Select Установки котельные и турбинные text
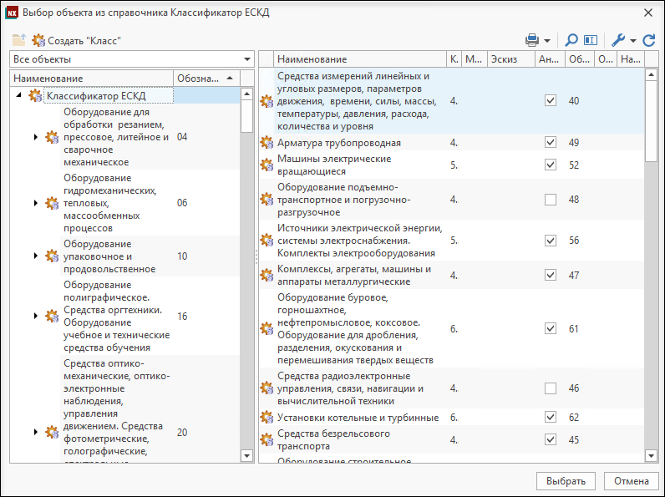 tap(358, 418)
